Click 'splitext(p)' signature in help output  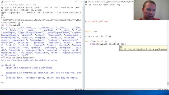coord(8,65)
